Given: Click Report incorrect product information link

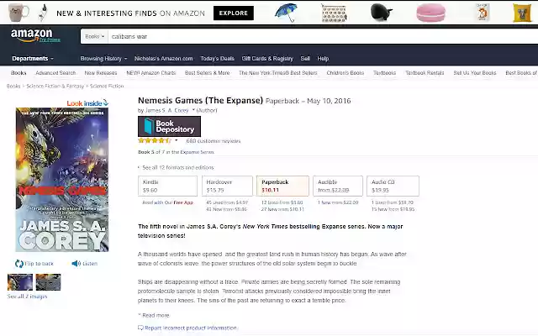Looking at the screenshot, I should click(x=191, y=328).
